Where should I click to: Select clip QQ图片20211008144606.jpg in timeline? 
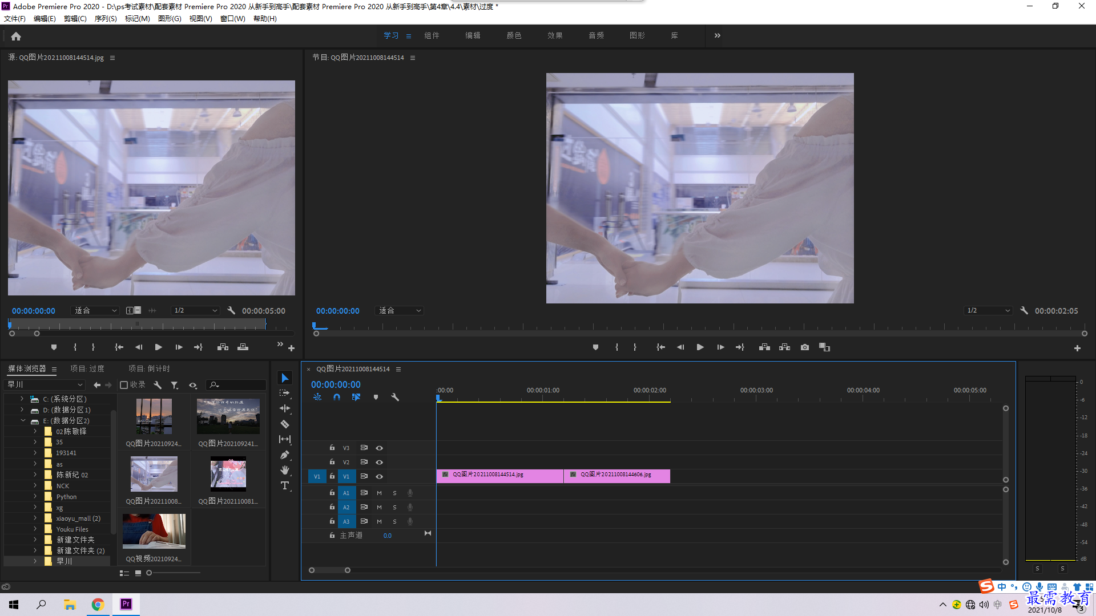617,475
